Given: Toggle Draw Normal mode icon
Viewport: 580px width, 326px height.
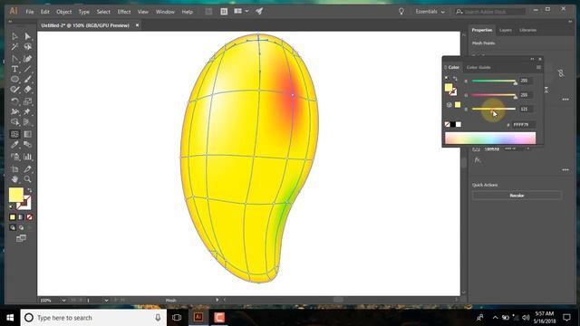Looking at the screenshot, I should [x=13, y=227].
